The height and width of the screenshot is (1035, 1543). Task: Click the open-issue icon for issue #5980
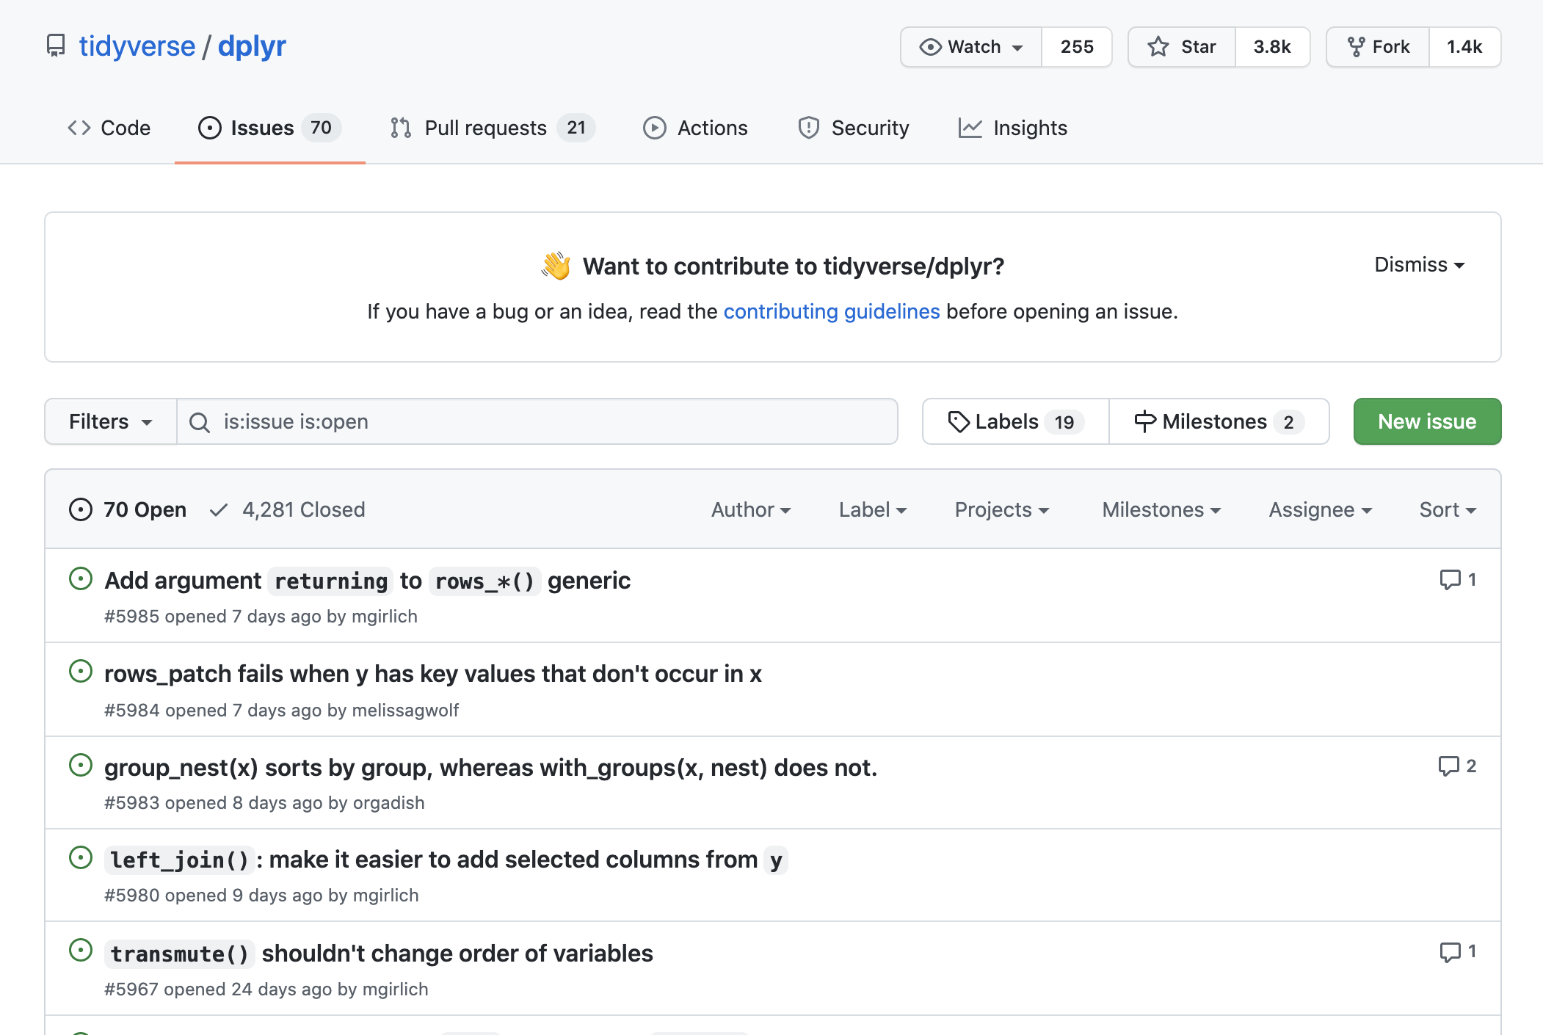click(81, 857)
